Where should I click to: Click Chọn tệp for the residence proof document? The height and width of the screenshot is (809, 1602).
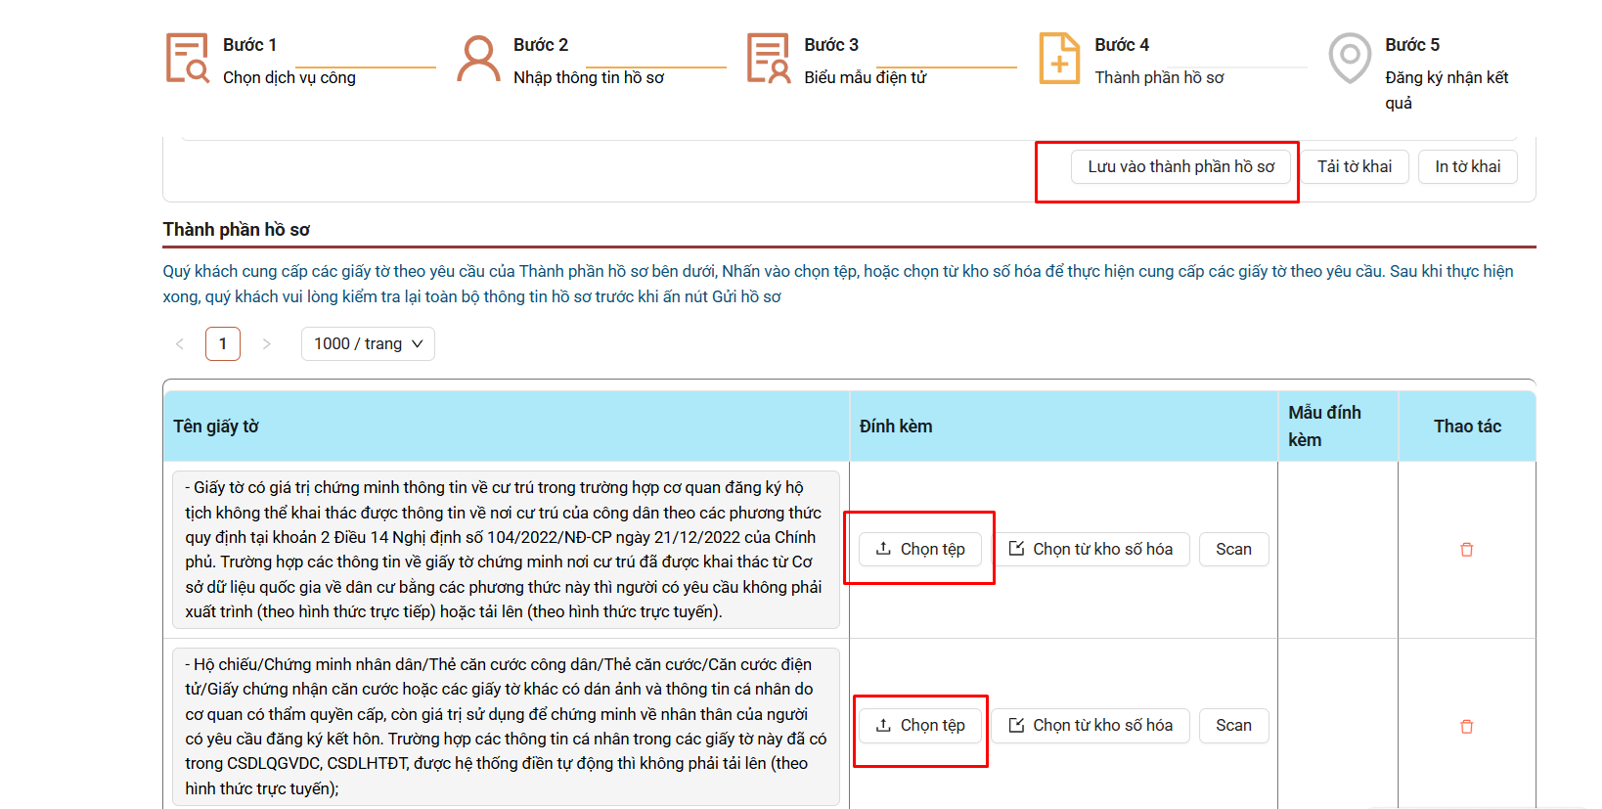point(920,549)
